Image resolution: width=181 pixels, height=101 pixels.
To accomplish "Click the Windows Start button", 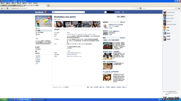I will coord(4,100).
